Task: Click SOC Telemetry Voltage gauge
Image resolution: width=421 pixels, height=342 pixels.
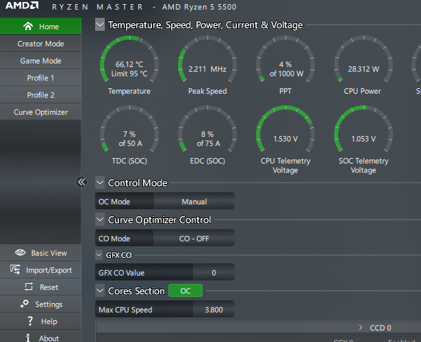Action: click(x=363, y=129)
